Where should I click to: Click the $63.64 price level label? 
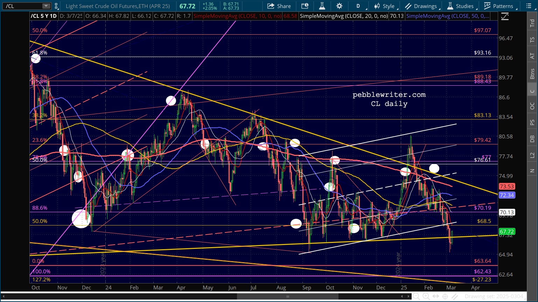482,261
